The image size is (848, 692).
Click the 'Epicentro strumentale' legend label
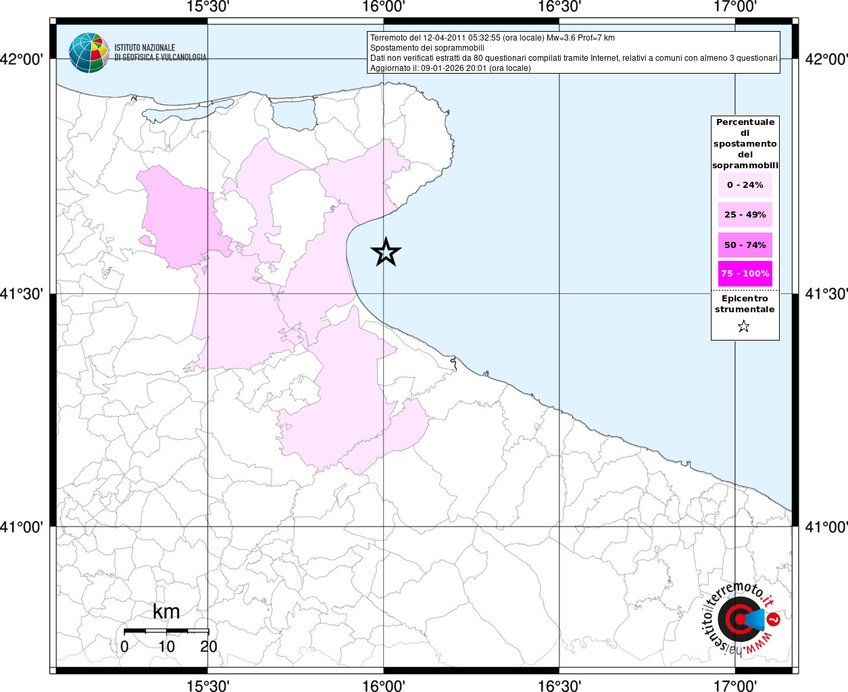(745, 304)
